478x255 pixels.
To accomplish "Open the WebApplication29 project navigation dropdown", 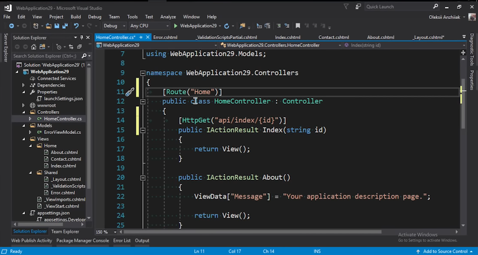I will click(157, 45).
